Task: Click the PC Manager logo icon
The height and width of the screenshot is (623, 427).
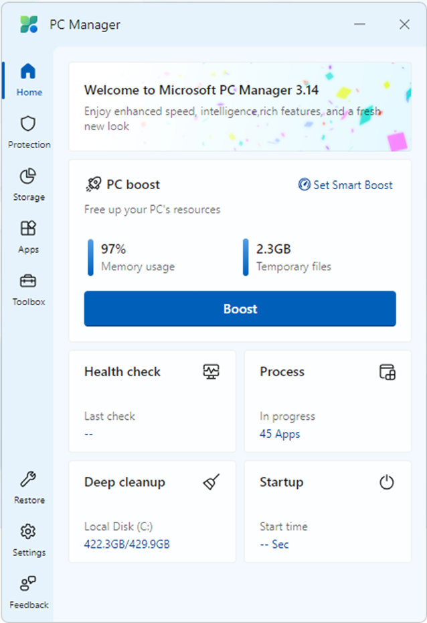Action: [x=29, y=24]
